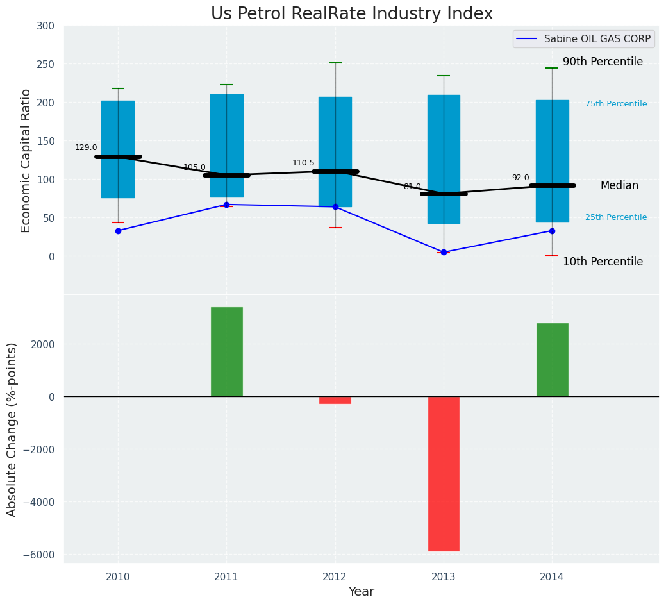Click the 129.0 median value label

86,147
